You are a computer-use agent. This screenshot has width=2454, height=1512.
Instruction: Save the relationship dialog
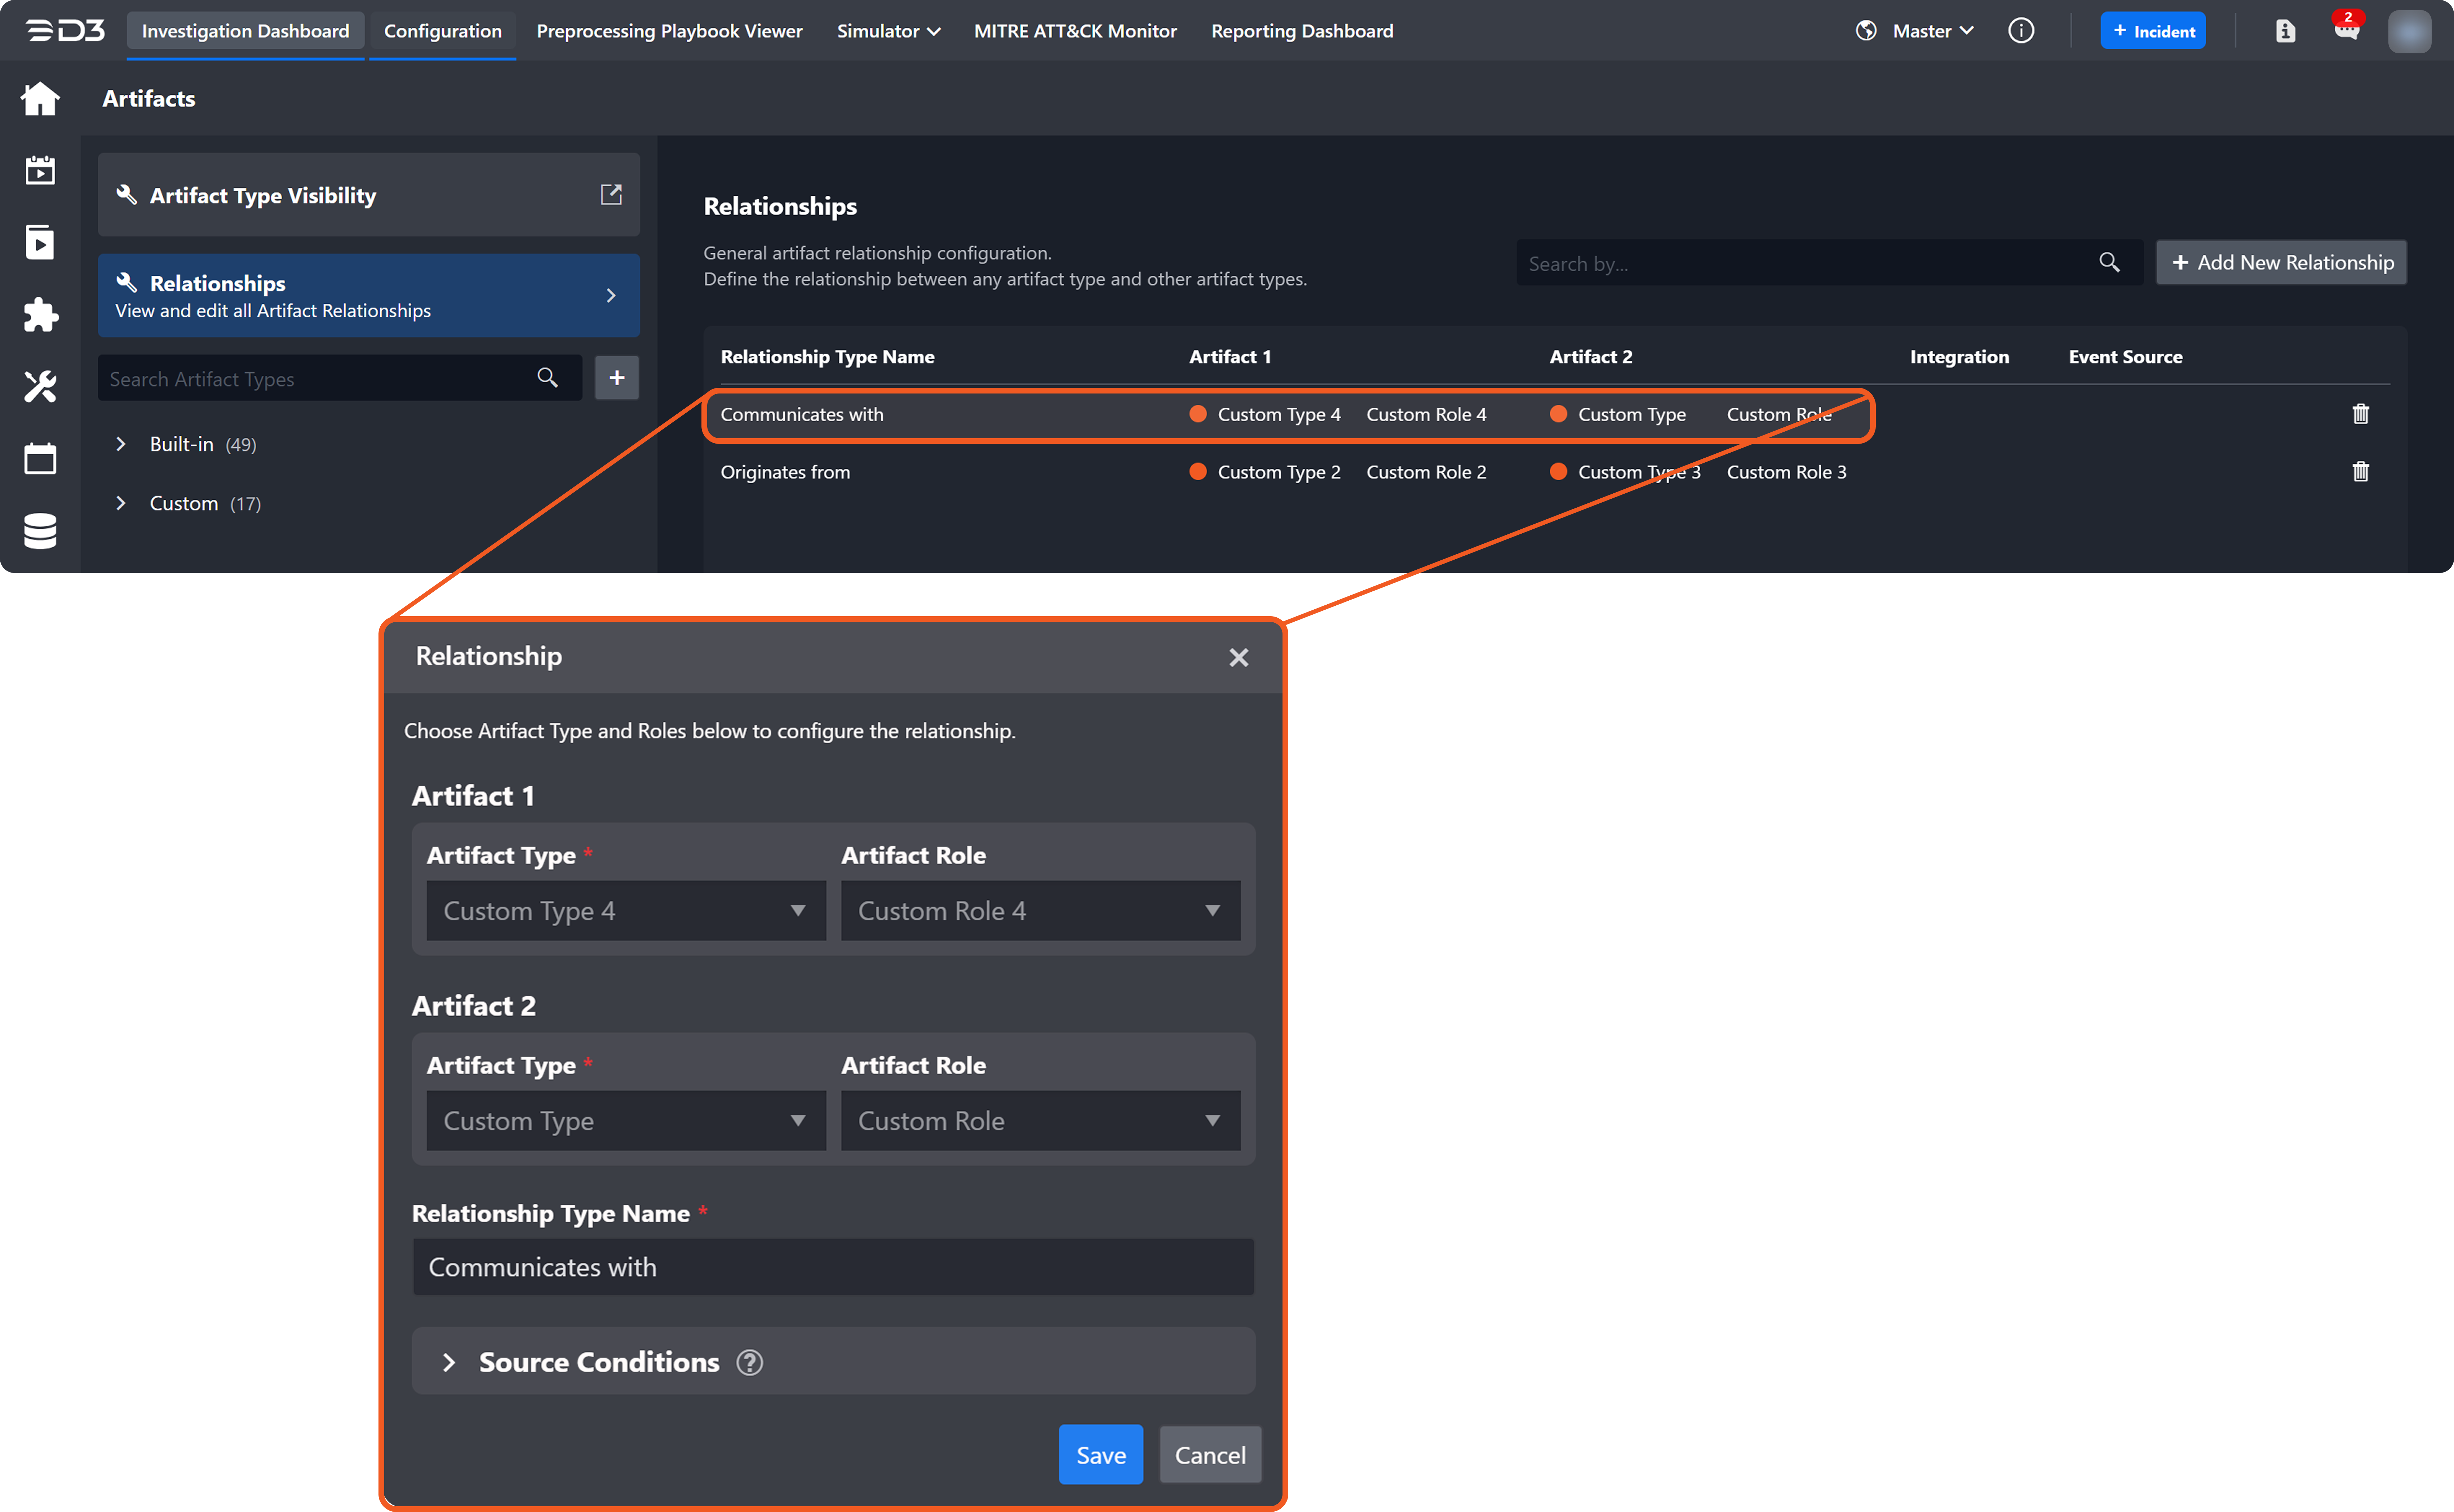coord(1100,1455)
